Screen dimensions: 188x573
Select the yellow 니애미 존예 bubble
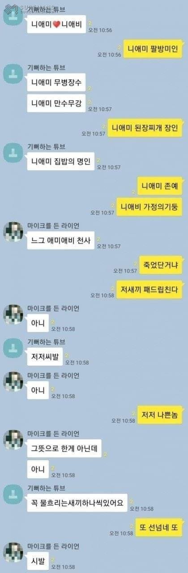click(159, 186)
